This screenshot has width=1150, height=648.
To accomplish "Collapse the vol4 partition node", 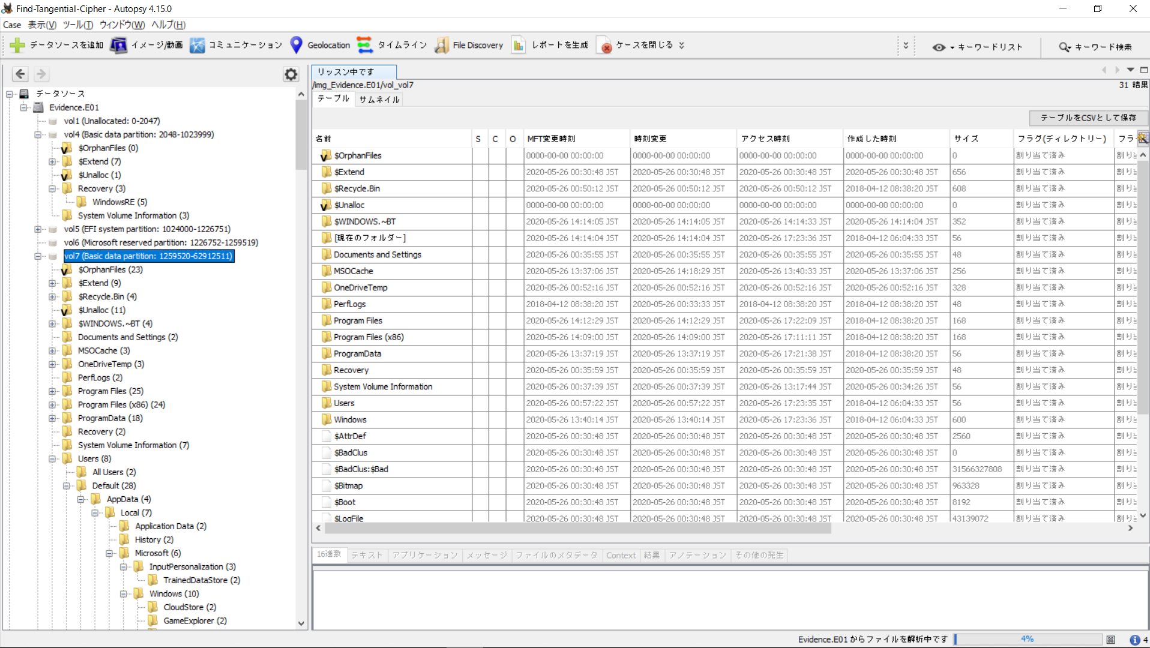I will click(x=38, y=134).
